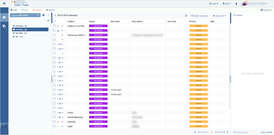Select the No Date filter
The height and width of the screenshot is (135, 274).
click(x=19, y=33)
